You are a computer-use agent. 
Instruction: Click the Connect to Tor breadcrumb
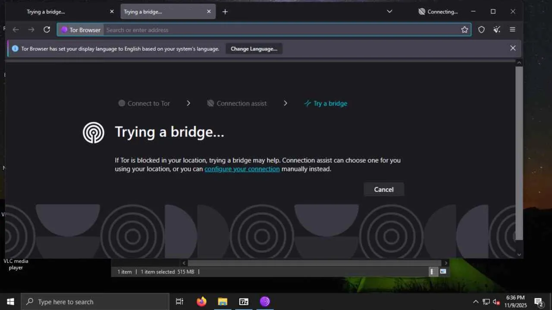click(x=144, y=103)
